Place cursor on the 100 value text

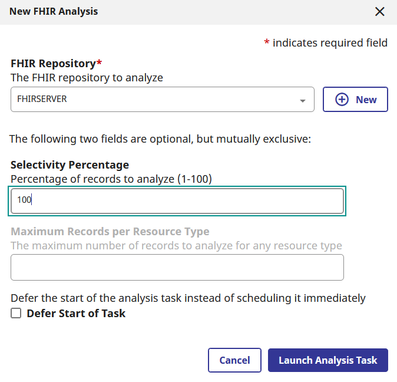click(24, 200)
